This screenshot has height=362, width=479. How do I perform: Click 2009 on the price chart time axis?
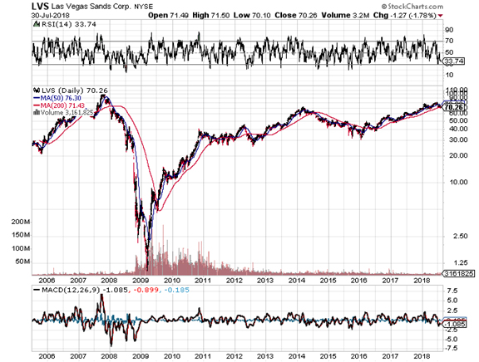[x=141, y=281]
